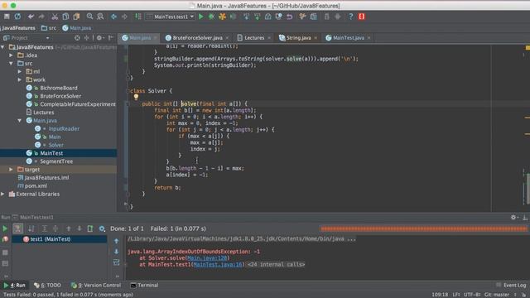The height and width of the screenshot is (298, 530).
Task: Jump to next failed test arrow
Action: 79,228
